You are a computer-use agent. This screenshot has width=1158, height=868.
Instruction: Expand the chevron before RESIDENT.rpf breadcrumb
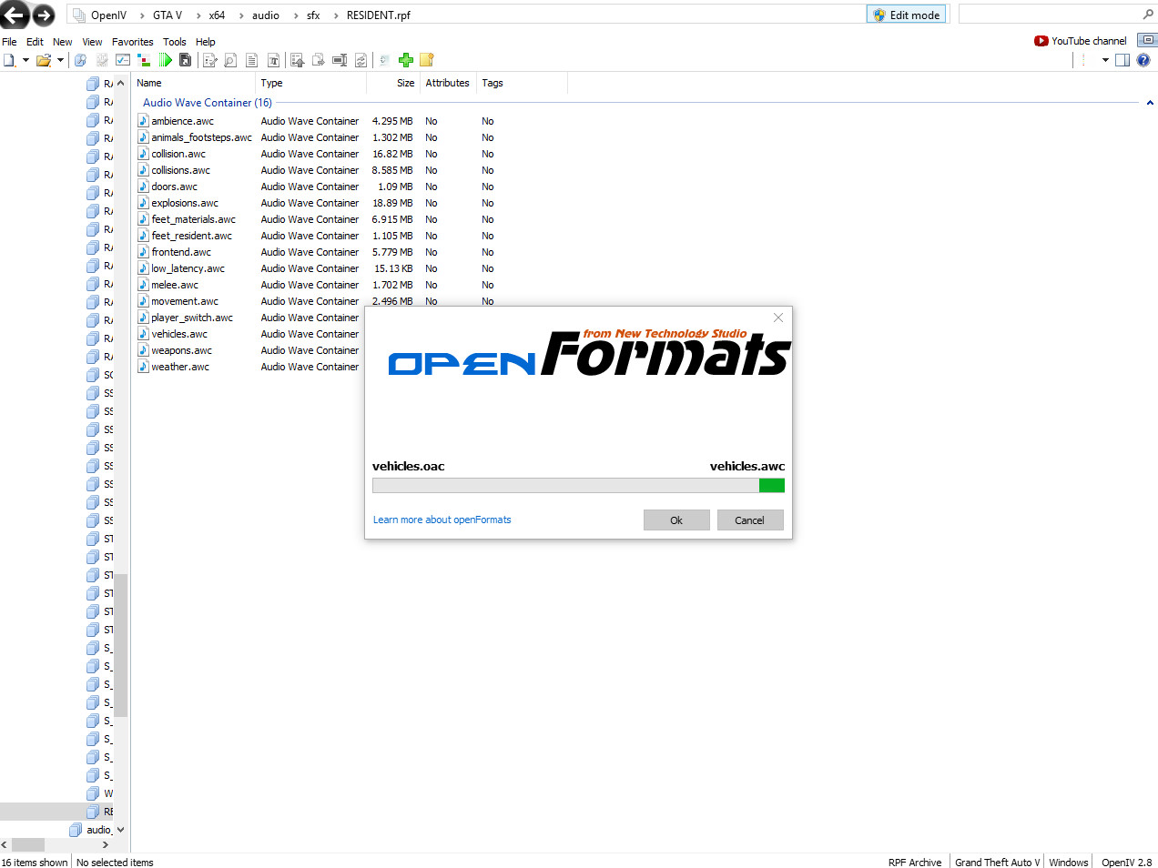[336, 15]
